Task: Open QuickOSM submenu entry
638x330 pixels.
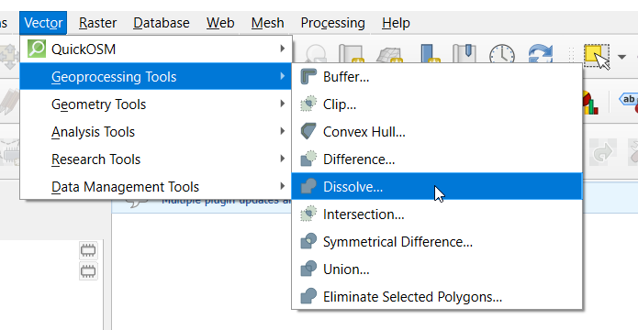Action: coord(156,49)
